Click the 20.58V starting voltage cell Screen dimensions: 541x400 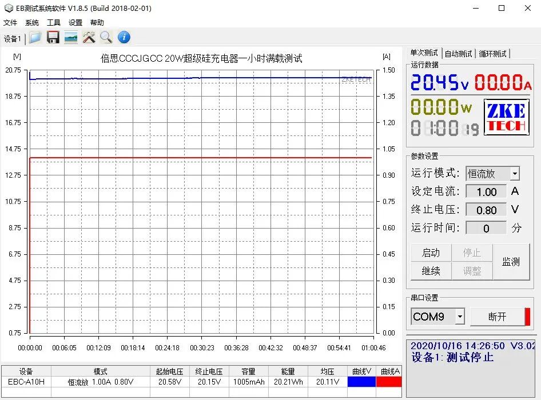tap(170, 382)
